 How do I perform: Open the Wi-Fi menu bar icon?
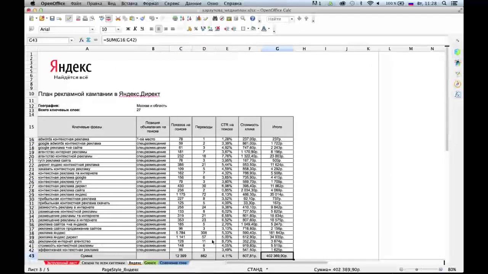pyautogui.click(x=370, y=3)
